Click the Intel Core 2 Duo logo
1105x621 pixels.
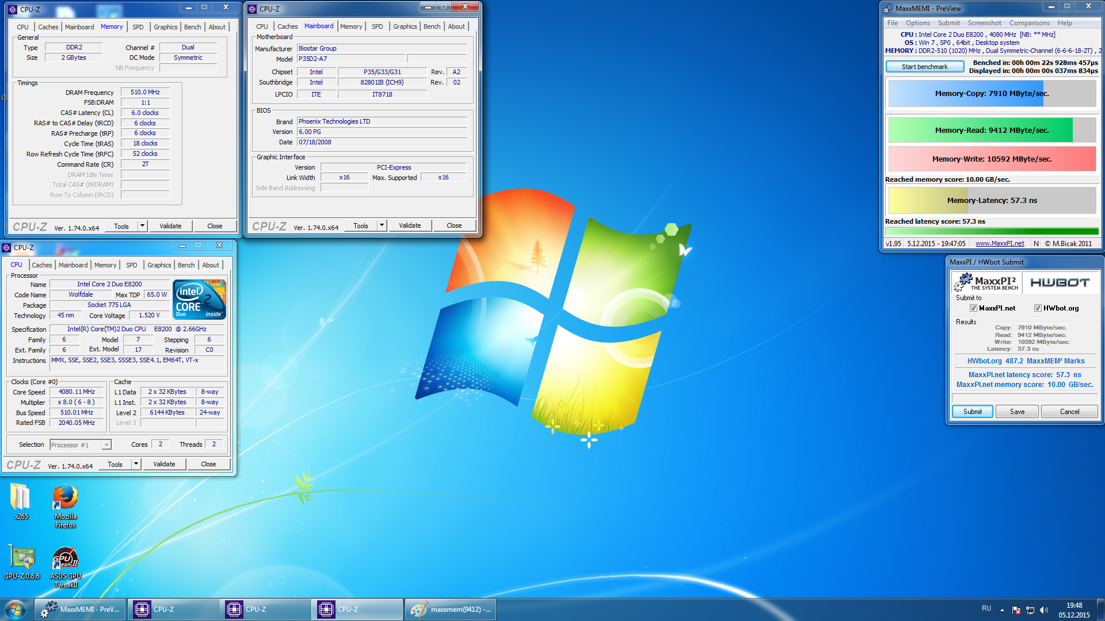coord(199,299)
